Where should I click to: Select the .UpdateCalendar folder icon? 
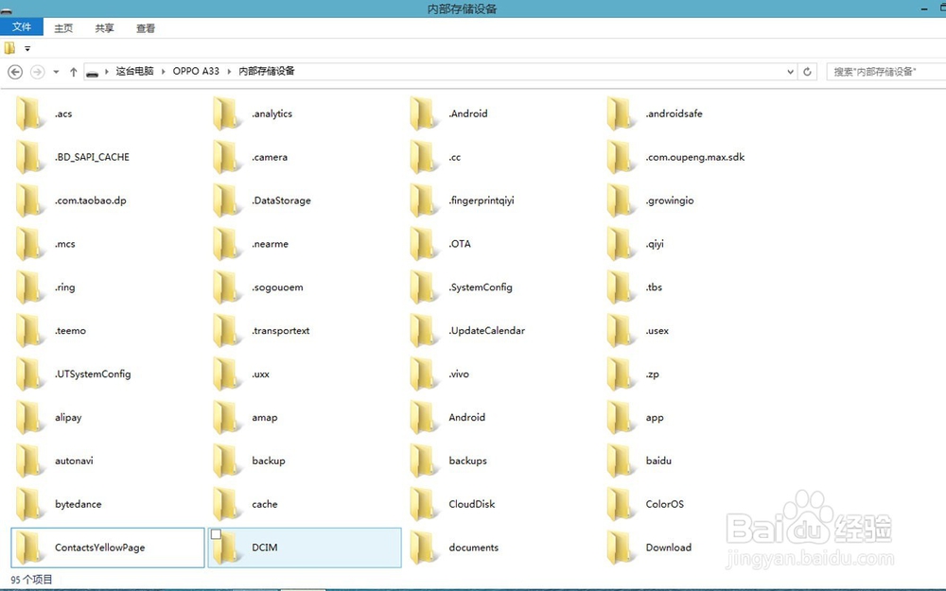(424, 330)
